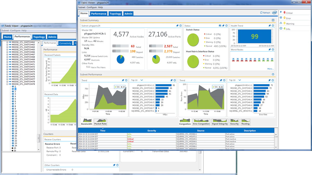Select the Routing chart toggle
312x175 pixels.
click(x=245, y=122)
